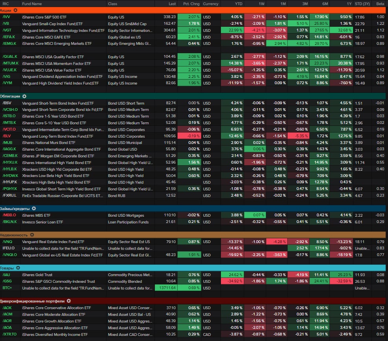The image size is (388, 341).
Task: Sort by the Fund Name column header
Action: [x=32, y=4]
